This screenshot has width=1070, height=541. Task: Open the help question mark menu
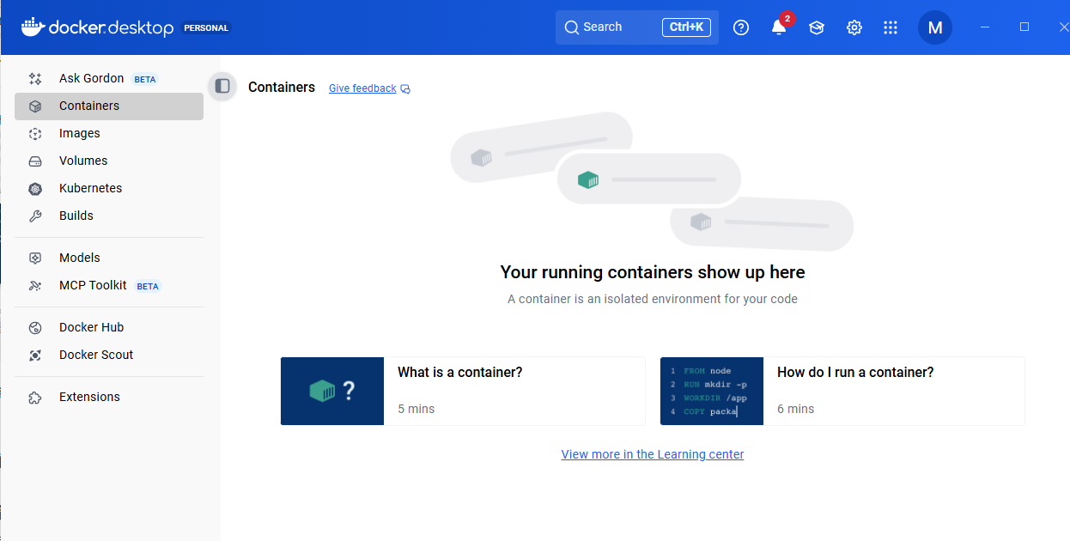[740, 27]
